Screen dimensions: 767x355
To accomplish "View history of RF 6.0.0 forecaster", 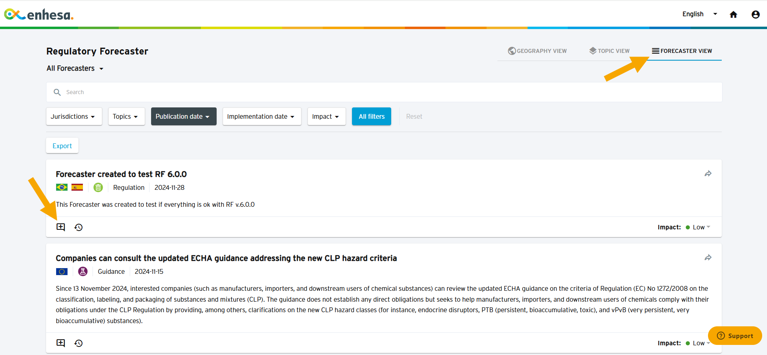I will 78,227.
